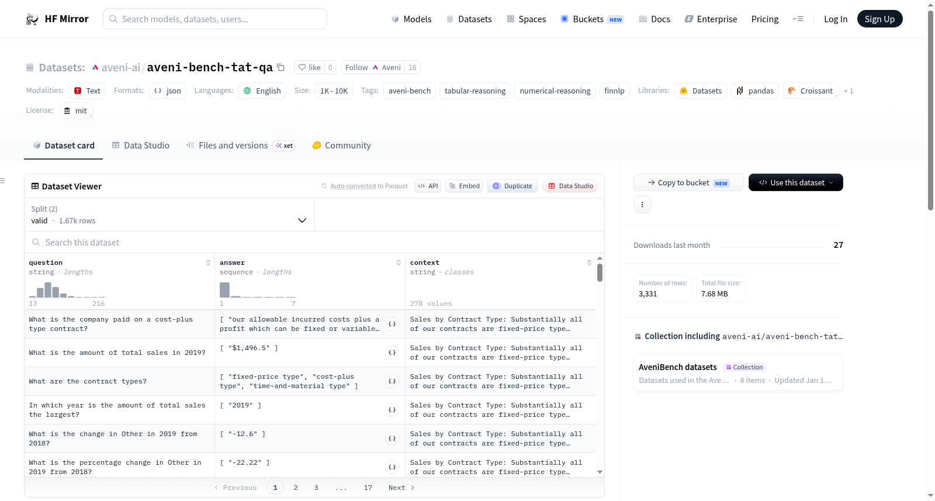935x501 pixels.
Task: Copy dataset name with the copy icon
Action: 280,67
